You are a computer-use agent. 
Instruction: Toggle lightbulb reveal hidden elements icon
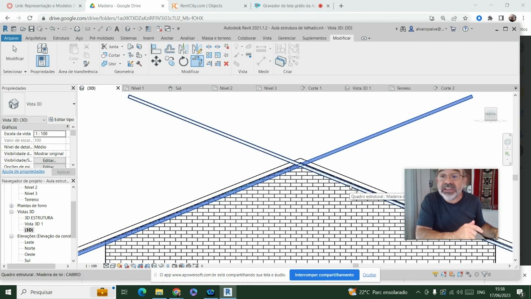pos(168,266)
